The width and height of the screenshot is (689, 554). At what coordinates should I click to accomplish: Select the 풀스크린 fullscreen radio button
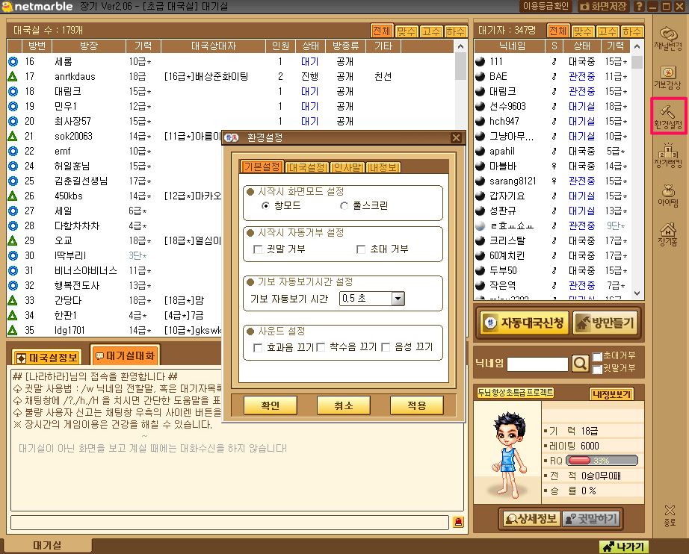coord(344,205)
